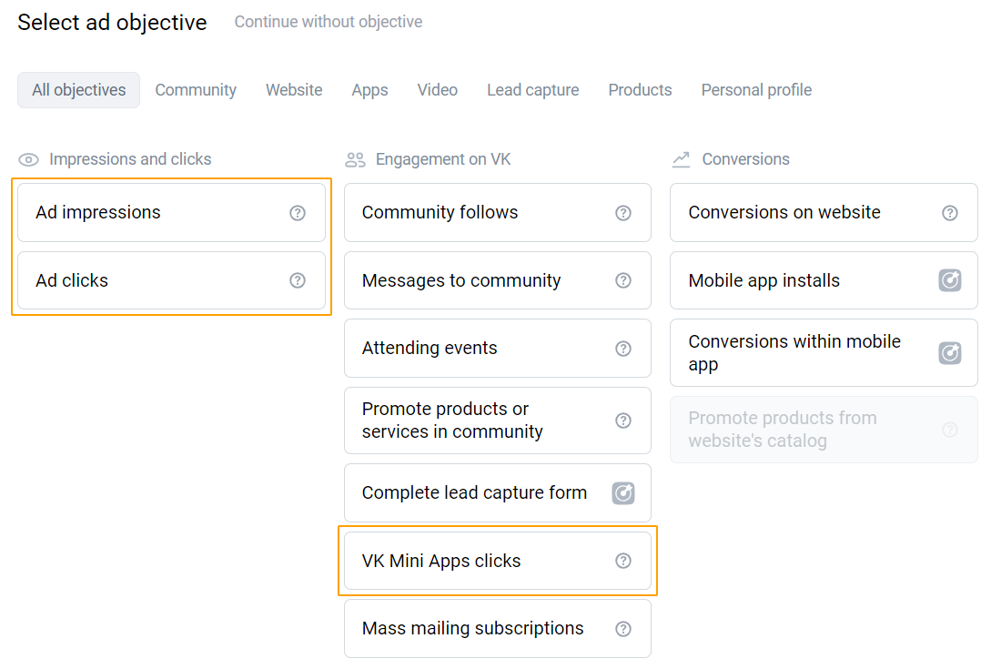Select Conversions on website objective
The height and width of the screenshot is (669, 1001).
pyautogui.click(x=824, y=213)
